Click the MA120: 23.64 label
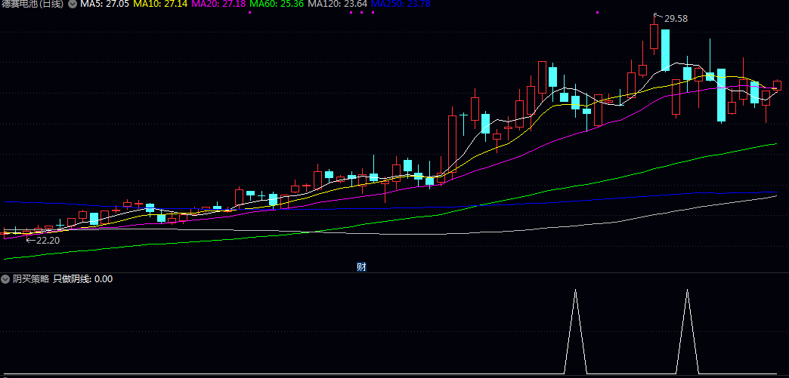 point(337,4)
